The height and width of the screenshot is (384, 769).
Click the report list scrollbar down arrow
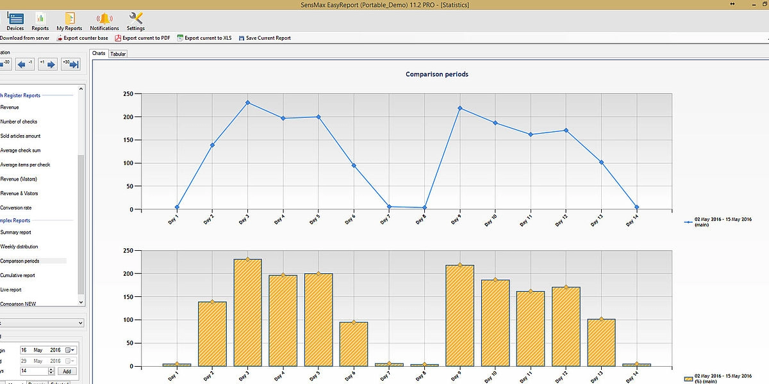[x=81, y=301]
